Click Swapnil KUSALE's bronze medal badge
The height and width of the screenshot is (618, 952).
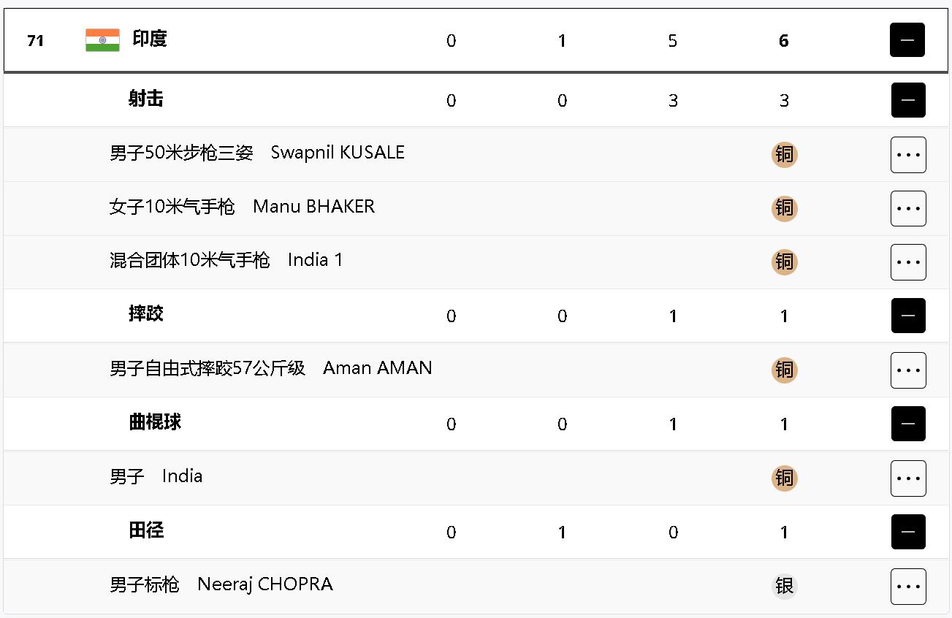click(784, 155)
